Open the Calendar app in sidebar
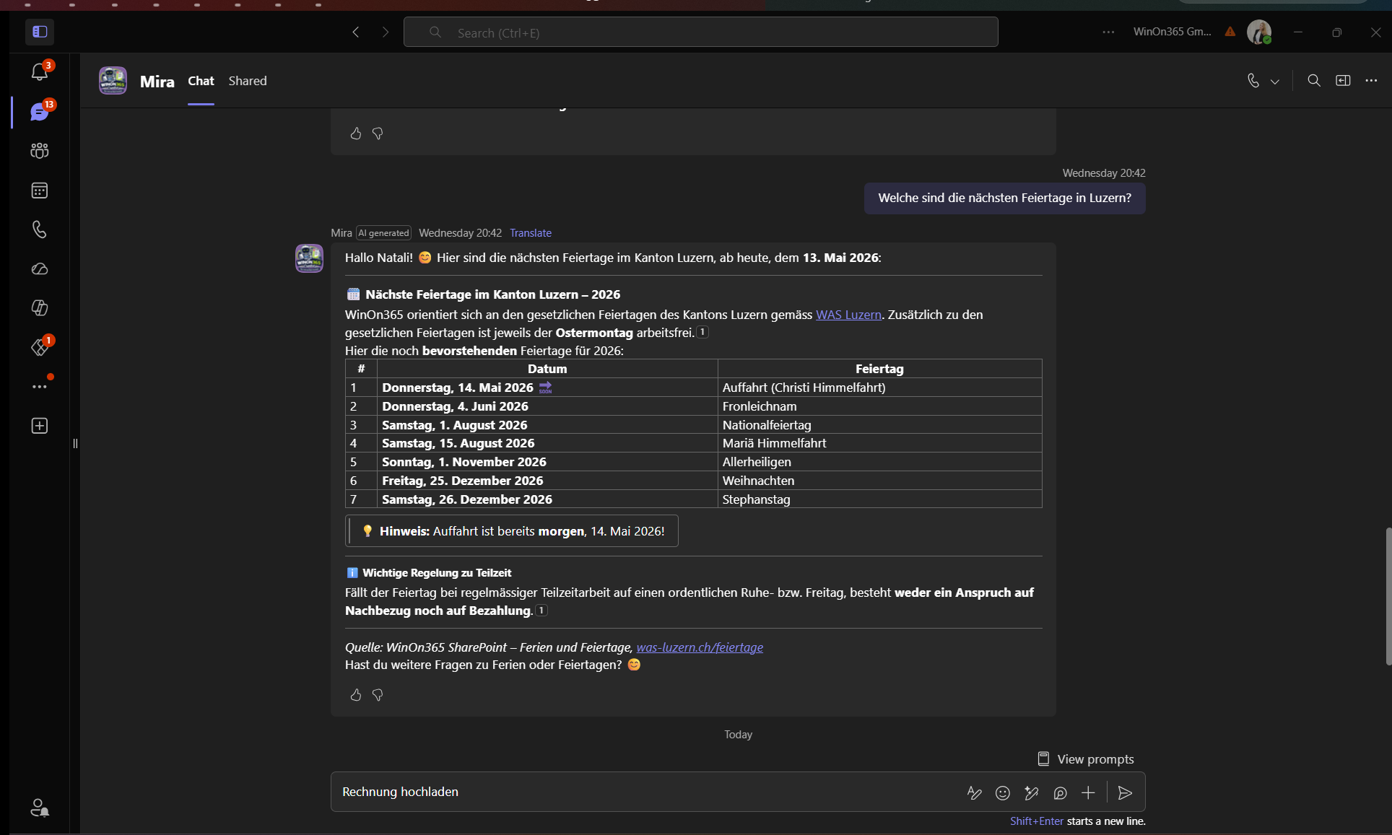 [x=40, y=191]
